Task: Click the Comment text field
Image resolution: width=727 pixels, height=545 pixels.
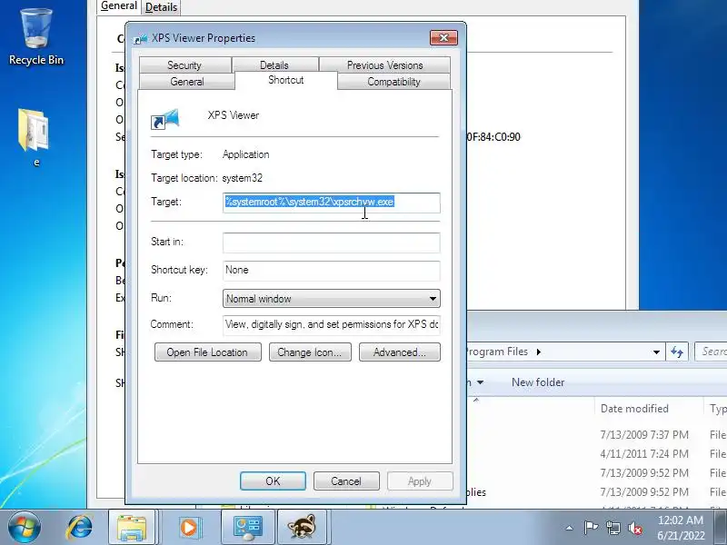Action: (331, 324)
